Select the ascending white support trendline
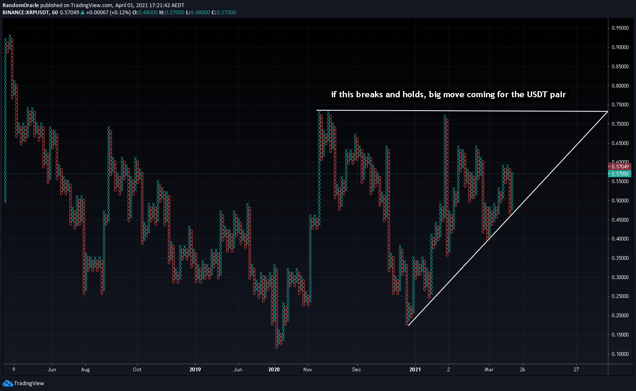Viewport: 636px width, 391px height. (508, 218)
